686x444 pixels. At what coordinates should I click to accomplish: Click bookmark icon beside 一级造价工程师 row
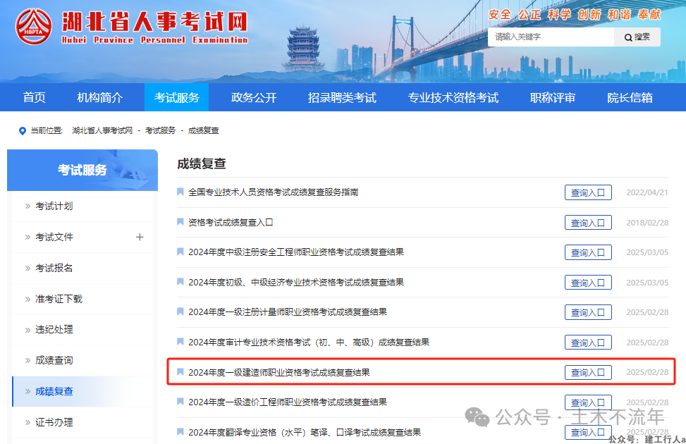(x=180, y=402)
